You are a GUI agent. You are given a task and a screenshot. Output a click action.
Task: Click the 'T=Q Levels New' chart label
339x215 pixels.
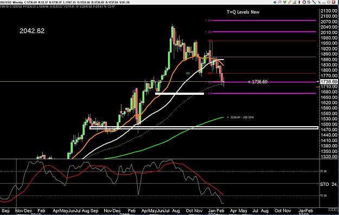(x=243, y=12)
